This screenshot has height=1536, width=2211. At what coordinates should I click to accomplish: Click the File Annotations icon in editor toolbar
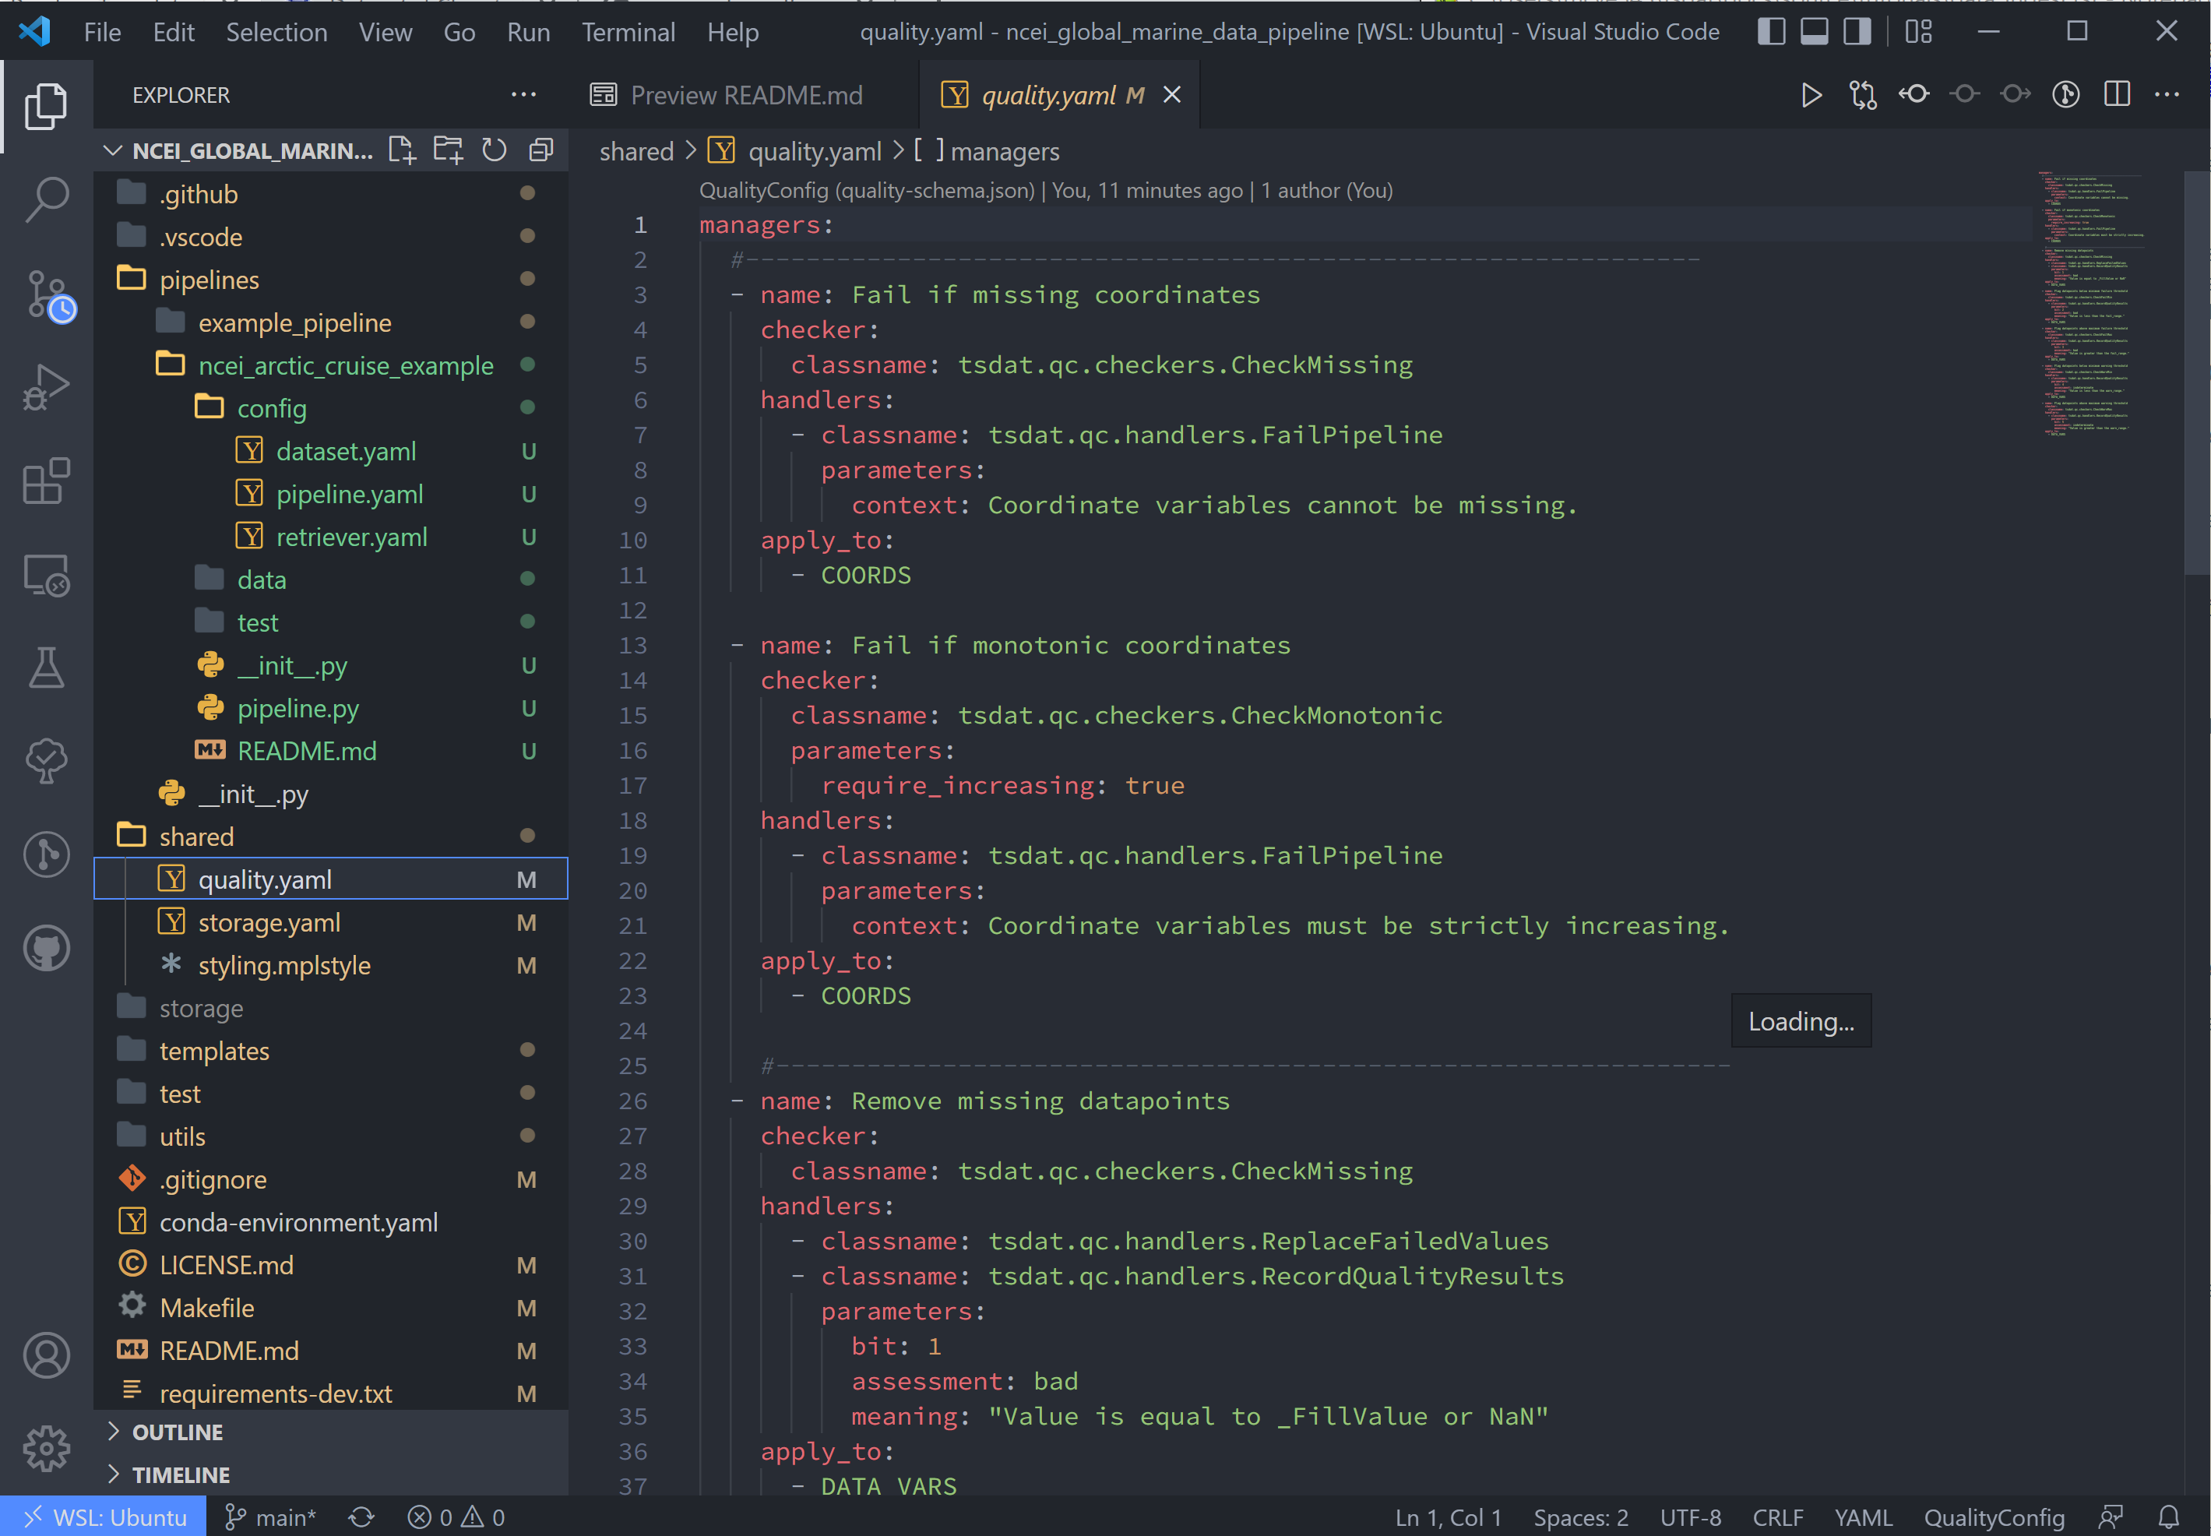(x=2065, y=94)
